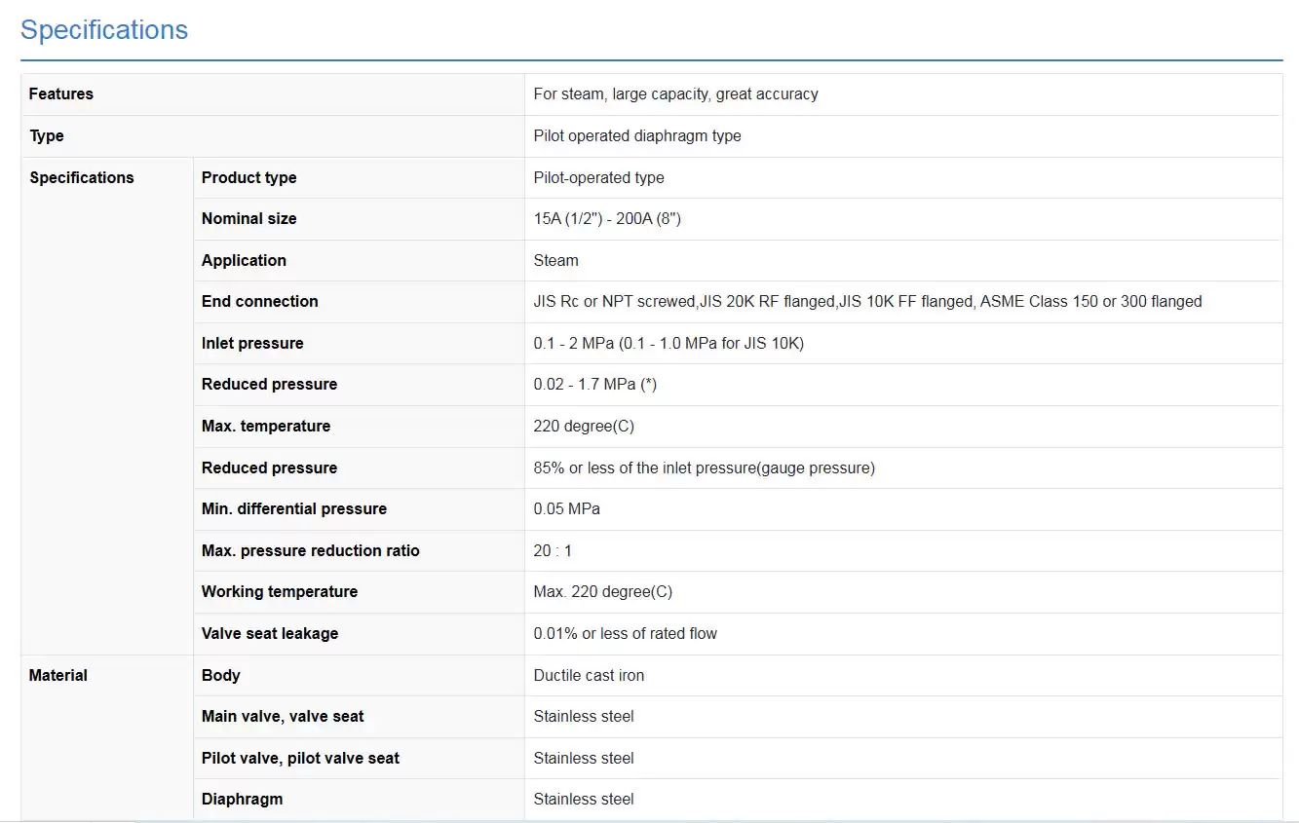Click the "Pilot-operated type" value
This screenshot has height=823, width=1299.
598,177
